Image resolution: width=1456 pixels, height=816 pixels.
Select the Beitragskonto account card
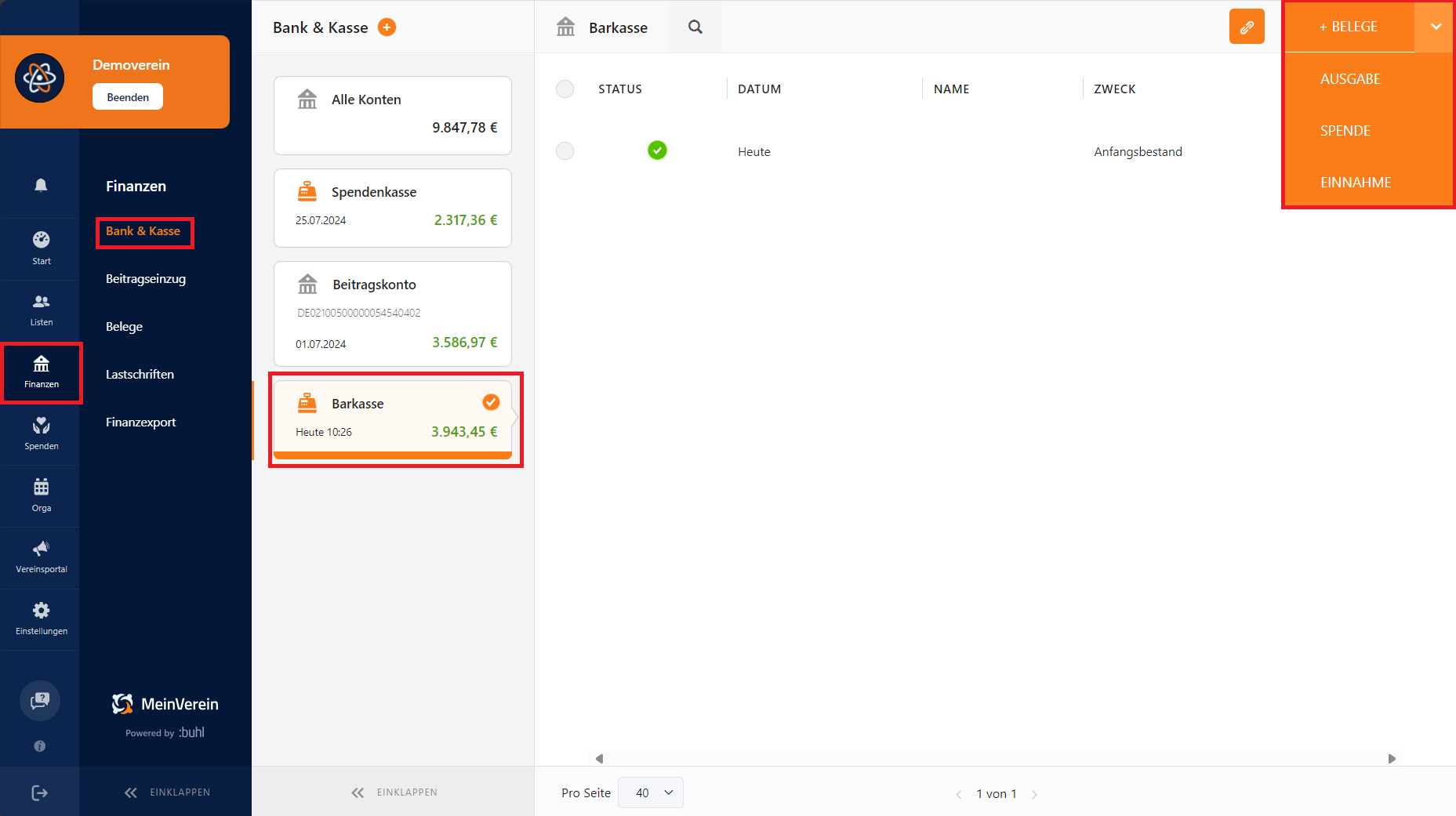(x=393, y=314)
